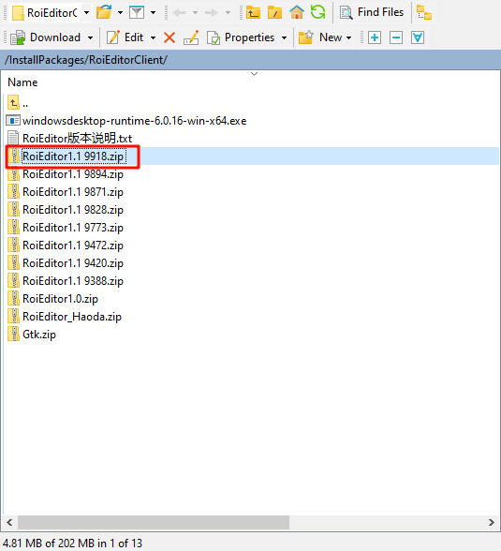Click the Find Files button

click(372, 12)
